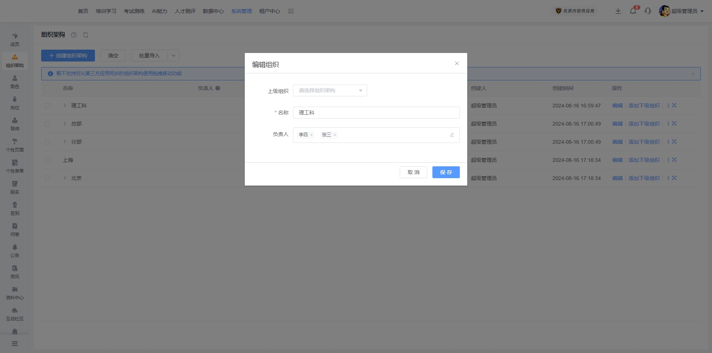Open the 上级组织 dropdown selector

tap(330, 90)
